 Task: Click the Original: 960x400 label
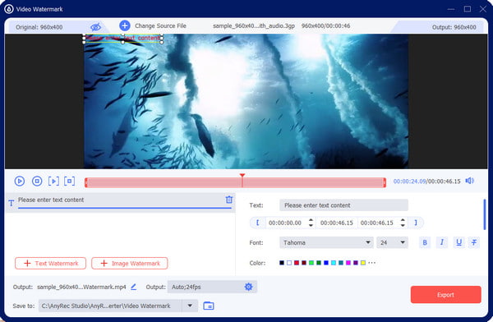39,27
